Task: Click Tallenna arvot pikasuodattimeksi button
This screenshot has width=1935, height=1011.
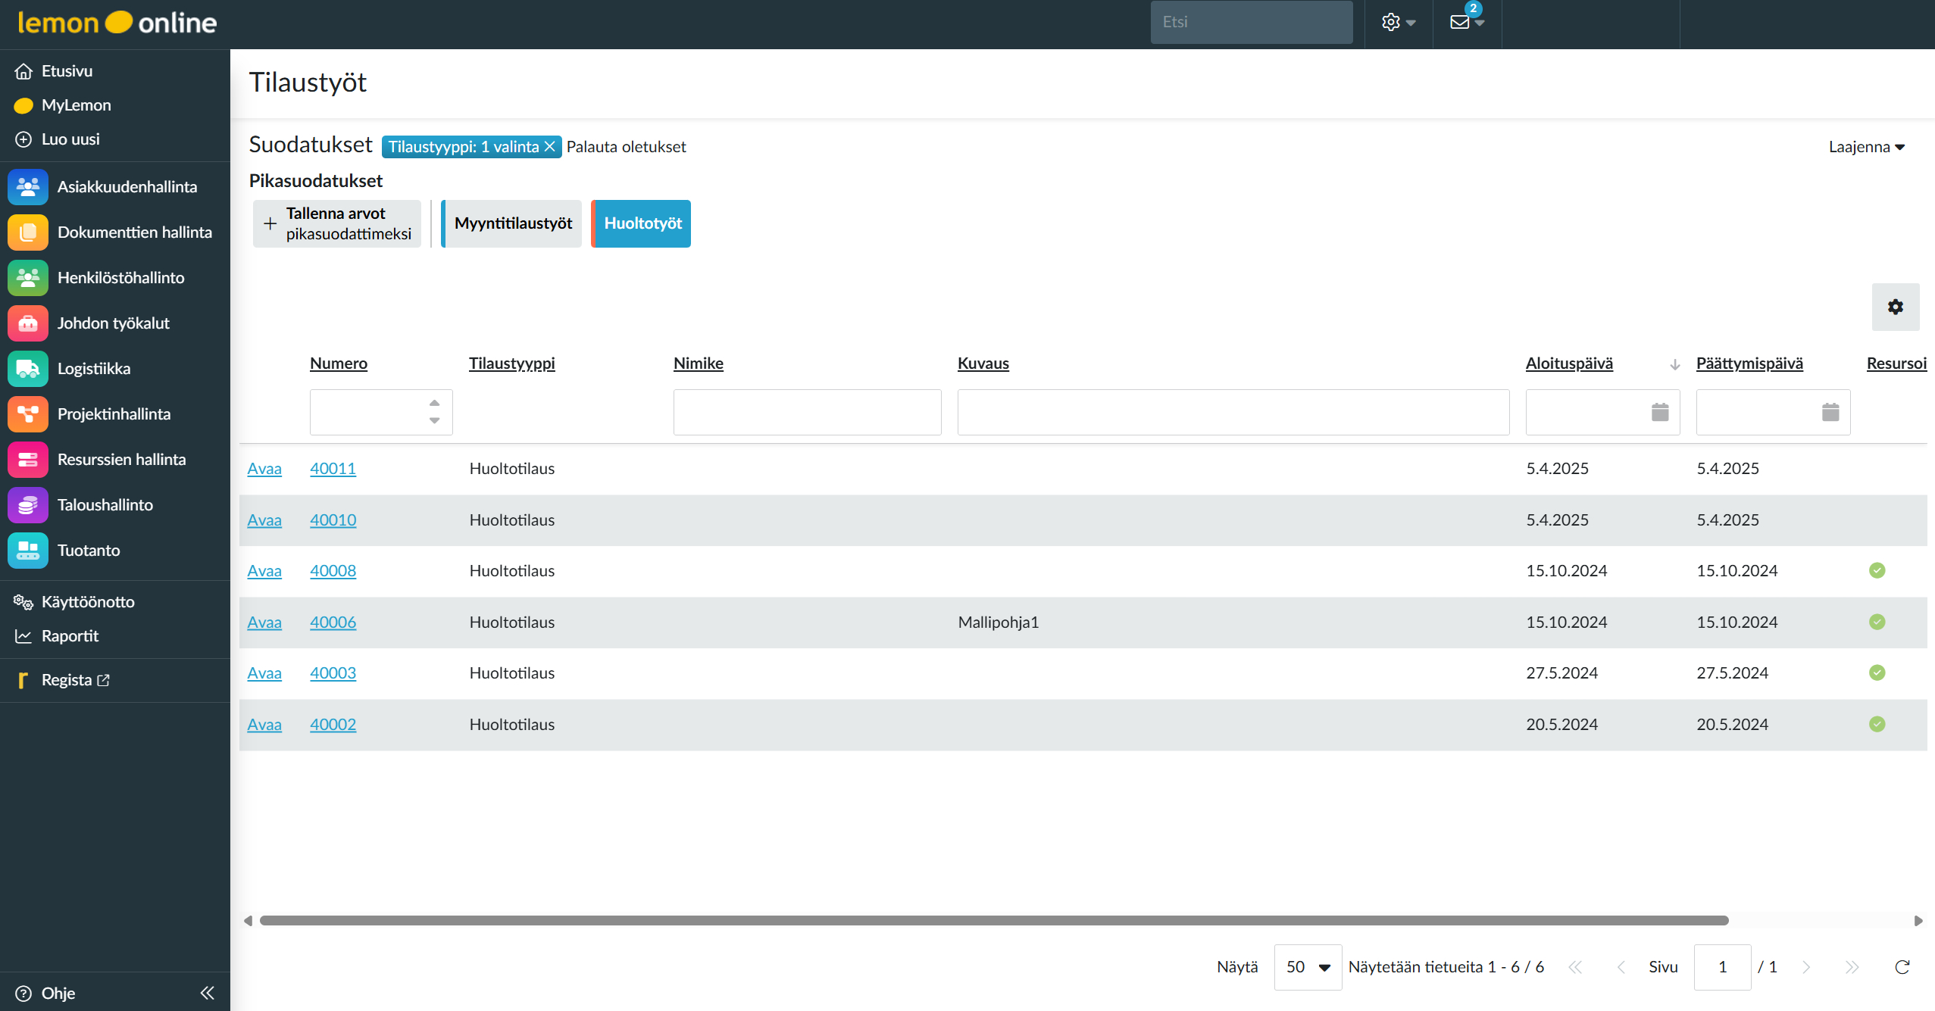Action: 337,223
